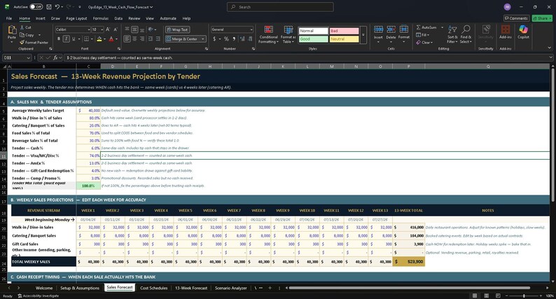Toggle Bold formatting
This screenshot has width=556, height=299.
point(59,39)
